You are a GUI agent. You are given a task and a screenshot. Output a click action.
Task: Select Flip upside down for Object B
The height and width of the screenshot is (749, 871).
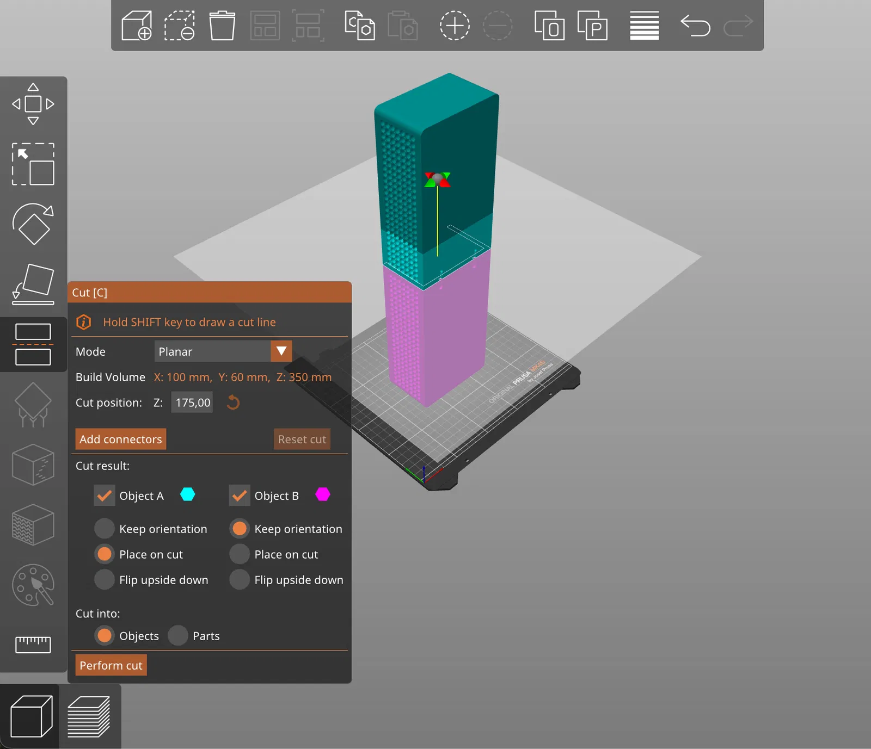click(x=240, y=580)
